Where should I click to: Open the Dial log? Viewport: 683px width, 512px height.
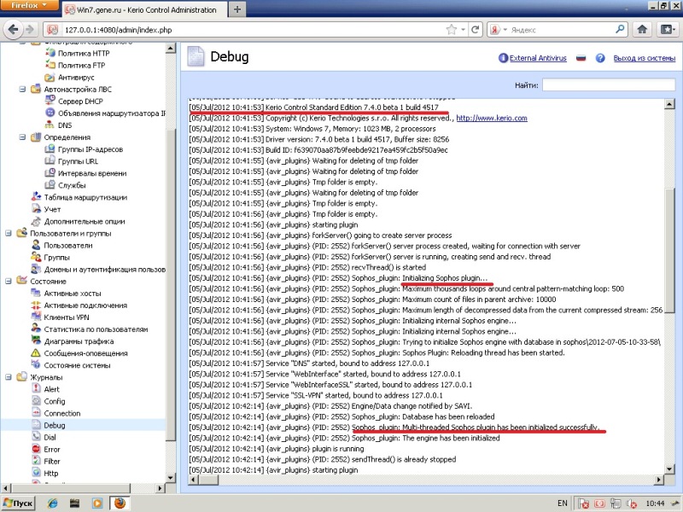coord(50,437)
